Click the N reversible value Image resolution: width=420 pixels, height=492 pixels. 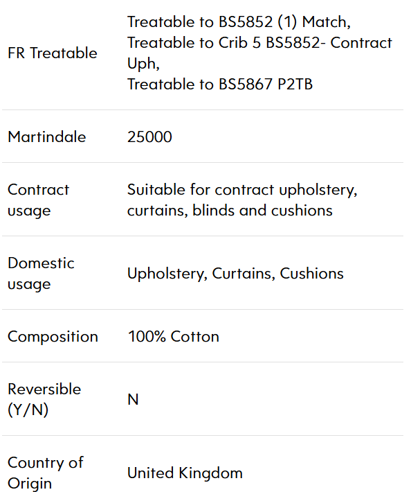tap(133, 399)
